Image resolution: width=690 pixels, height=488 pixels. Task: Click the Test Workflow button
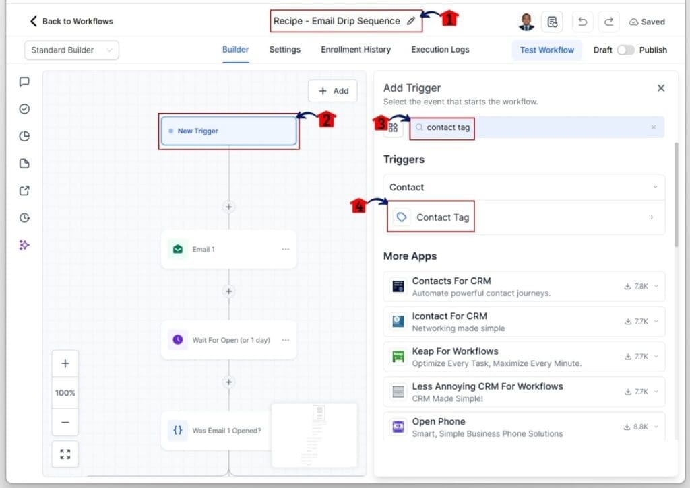pyautogui.click(x=547, y=50)
